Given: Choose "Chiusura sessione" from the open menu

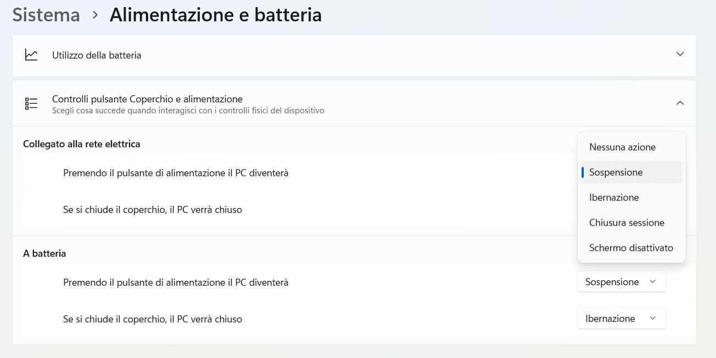Looking at the screenshot, I should pyautogui.click(x=627, y=222).
